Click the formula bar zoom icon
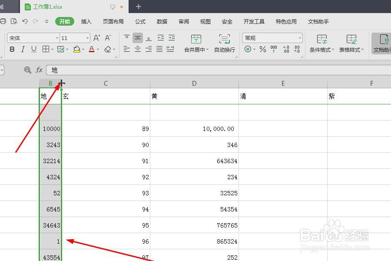 point(27,70)
